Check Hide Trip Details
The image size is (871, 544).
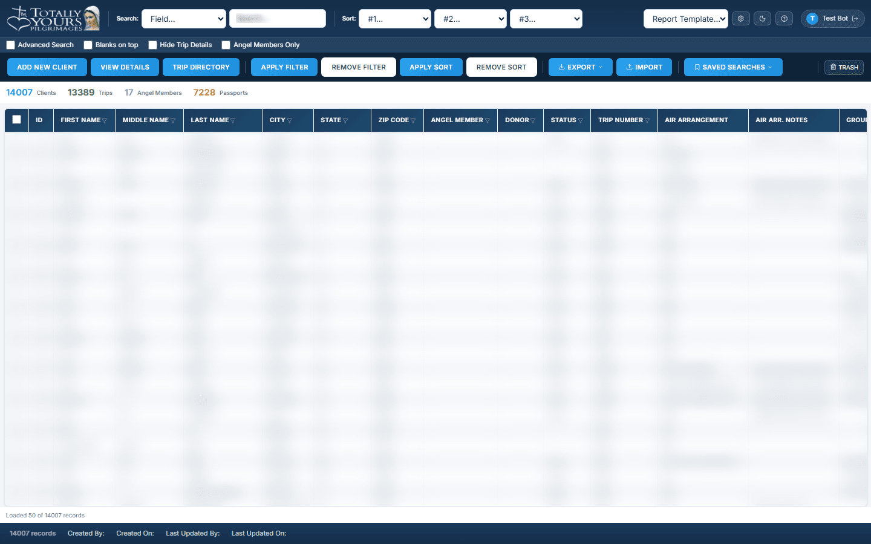point(152,45)
